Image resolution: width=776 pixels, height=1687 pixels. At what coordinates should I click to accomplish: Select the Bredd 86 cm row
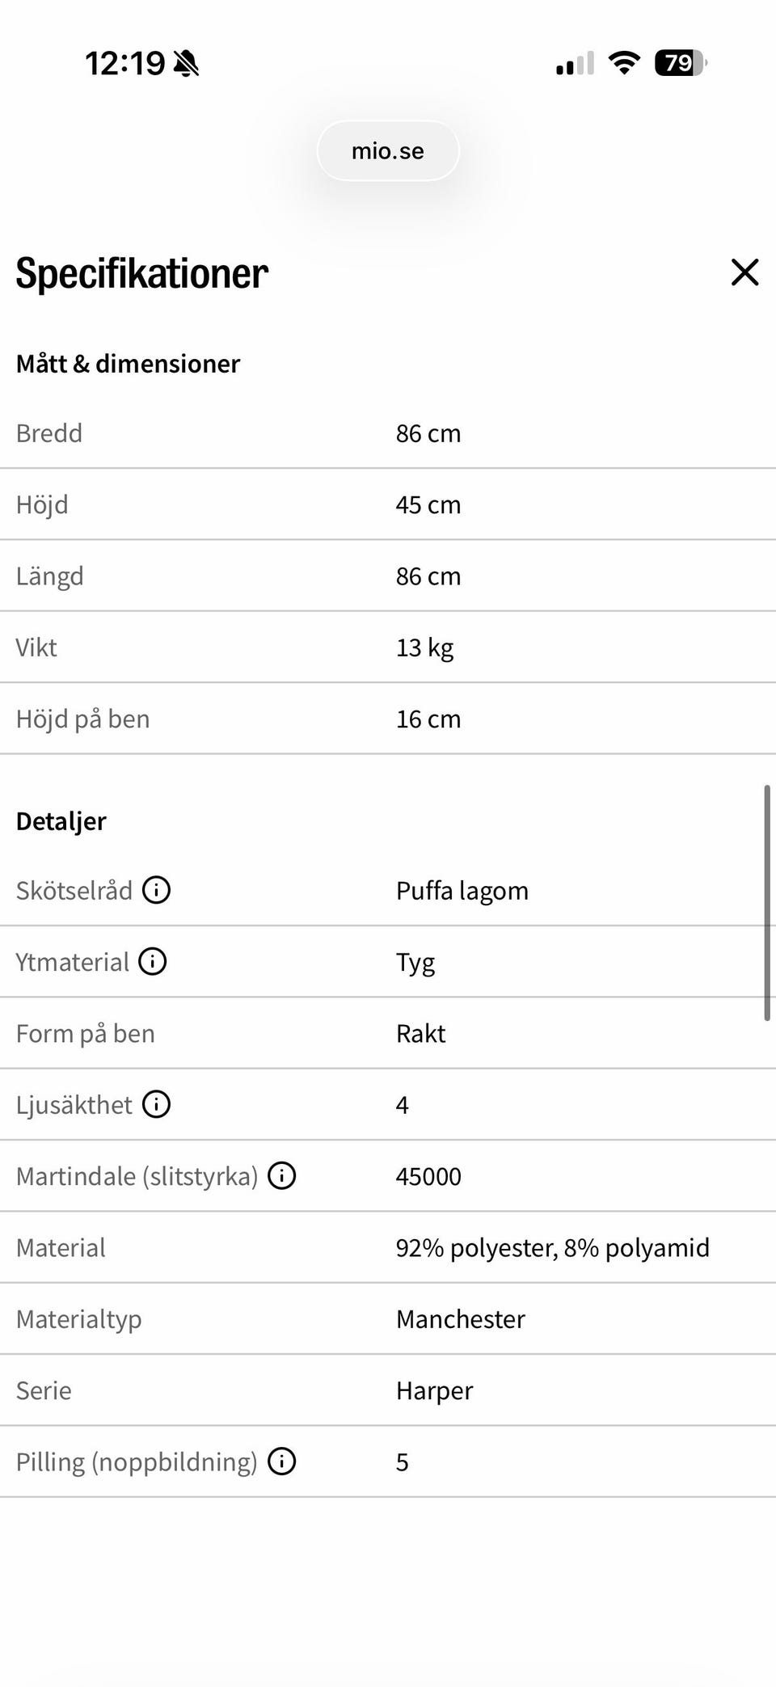click(x=388, y=433)
